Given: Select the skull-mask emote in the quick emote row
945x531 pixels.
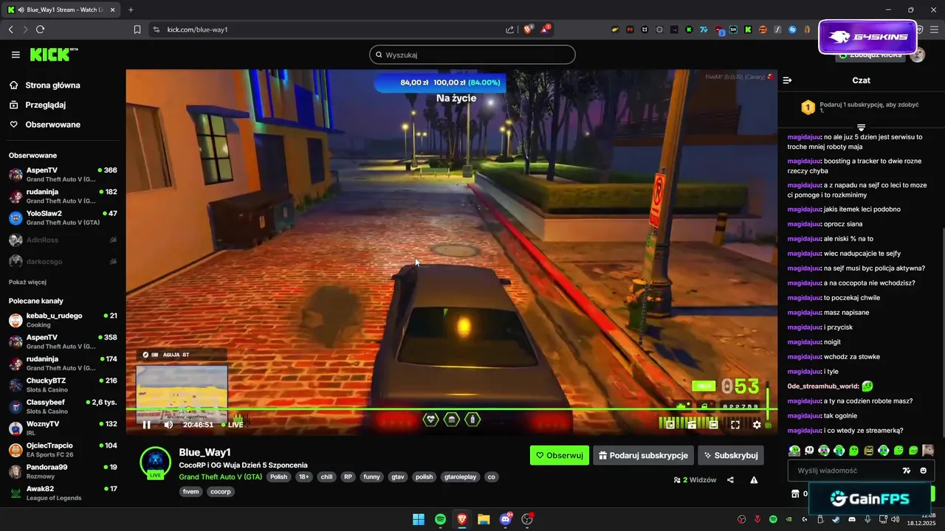Looking at the screenshot, I should pos(808,450).
